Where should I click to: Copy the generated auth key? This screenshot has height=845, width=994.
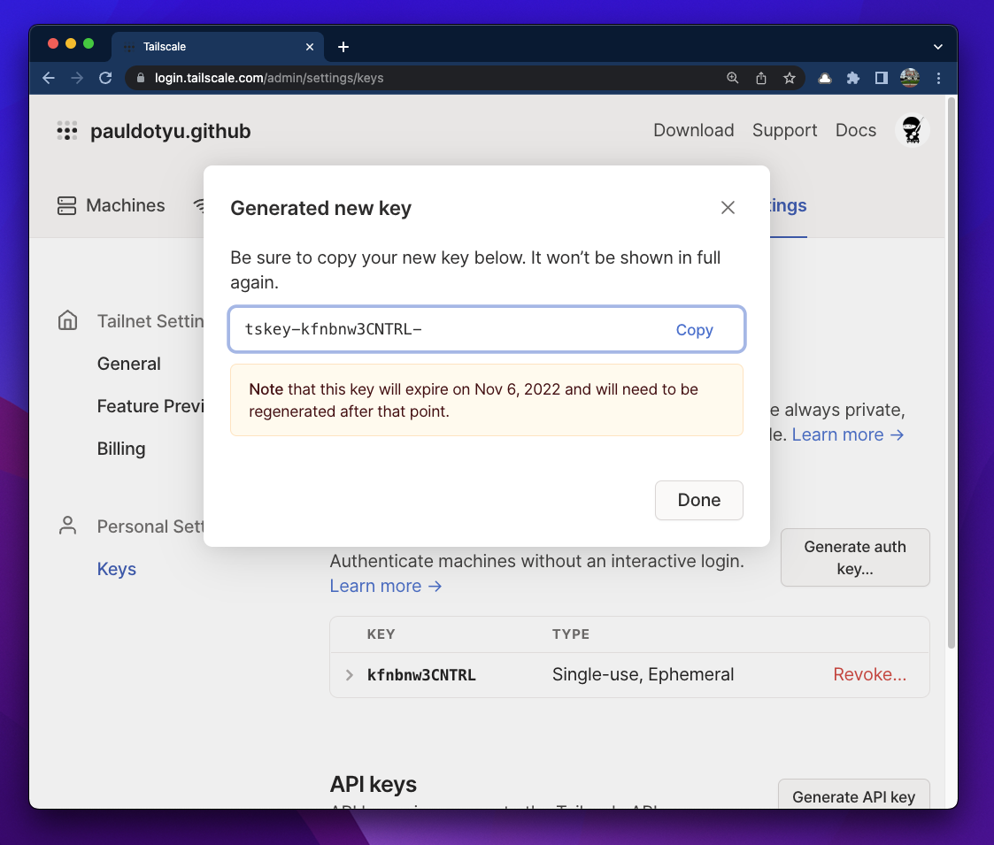pyautogui.click(x=694, y=330)
